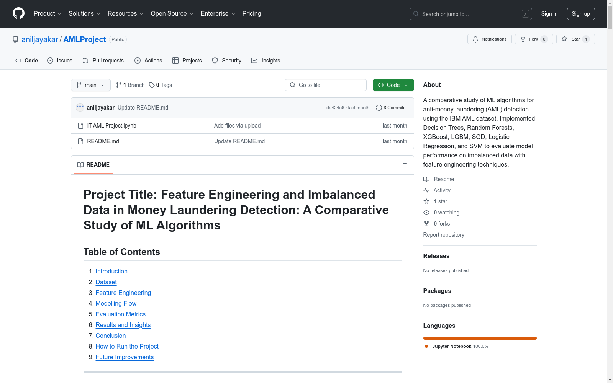The height and width of the screenshot is (383, 613).
Task: Open commit hash da424e6
Action: point(335,108)
